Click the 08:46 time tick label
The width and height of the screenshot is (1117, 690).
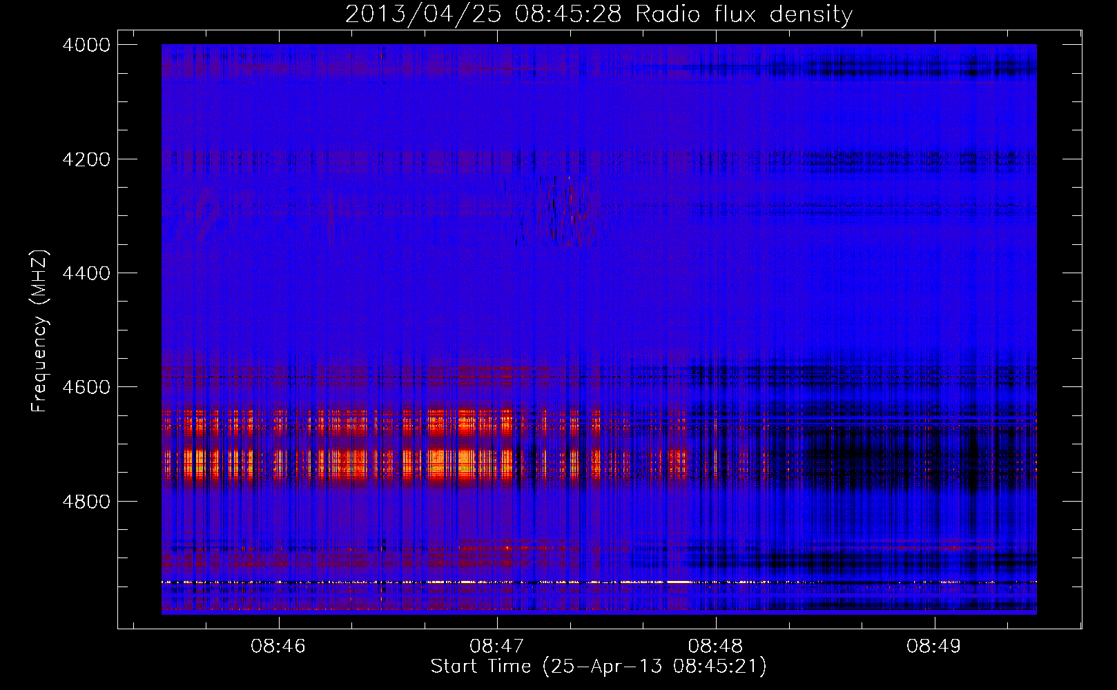(278, 647)
